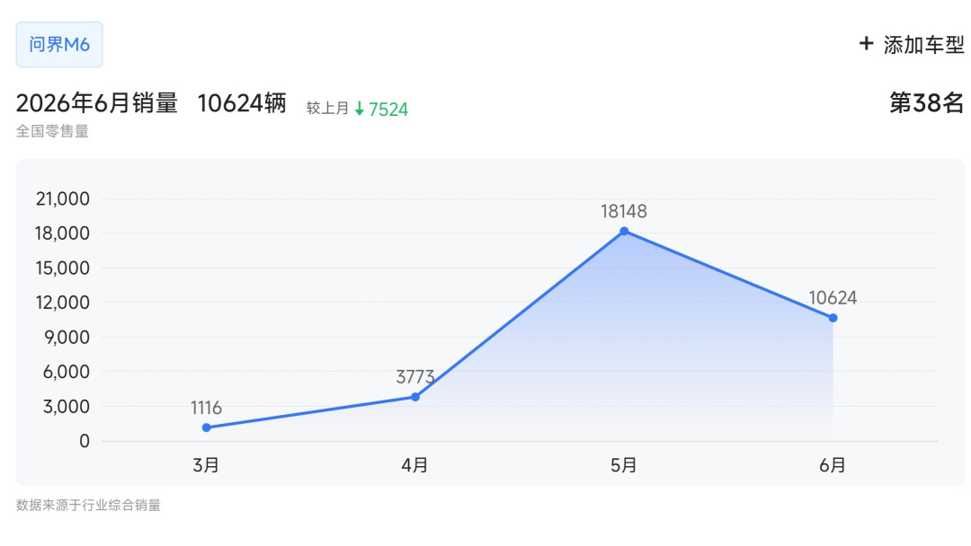Select the 4月 data point on chart
The image size is (971, 546).
(415, 397)
